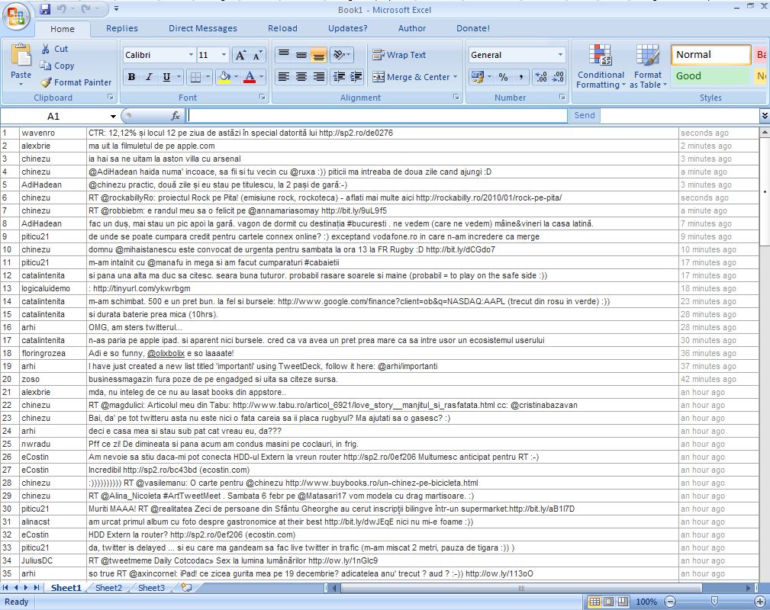Click the Conditional Formatting icon
770x610 pixels.
point(601,56)
